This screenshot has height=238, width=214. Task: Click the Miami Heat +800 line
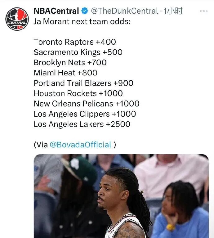65,73
